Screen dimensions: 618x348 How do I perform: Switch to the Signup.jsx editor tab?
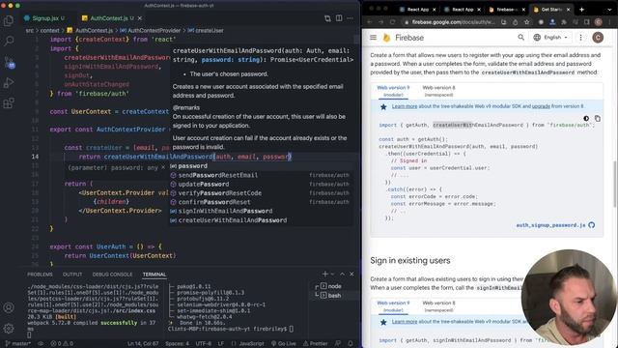44,18
